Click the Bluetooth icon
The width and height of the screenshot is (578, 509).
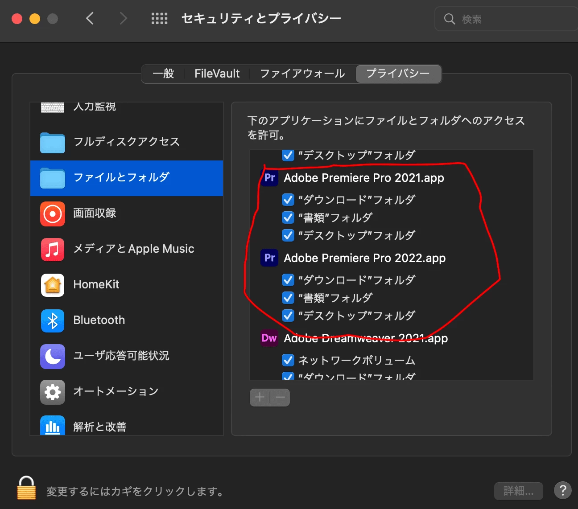53,320
